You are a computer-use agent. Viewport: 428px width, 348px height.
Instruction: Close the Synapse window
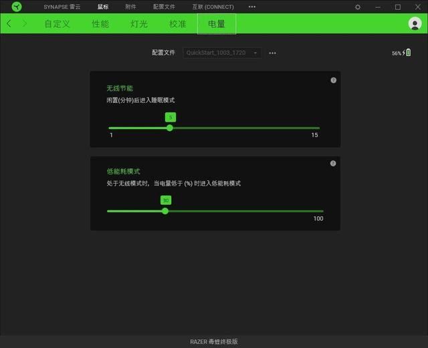(417, 7)
